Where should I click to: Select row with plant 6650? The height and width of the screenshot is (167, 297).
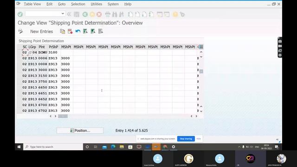(19, 88)
